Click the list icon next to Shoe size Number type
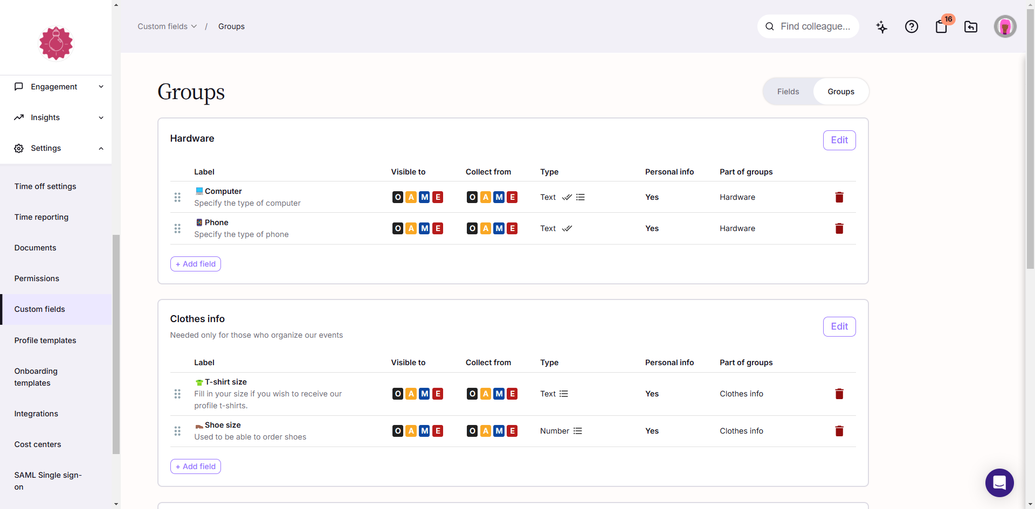 coord(578,431)
